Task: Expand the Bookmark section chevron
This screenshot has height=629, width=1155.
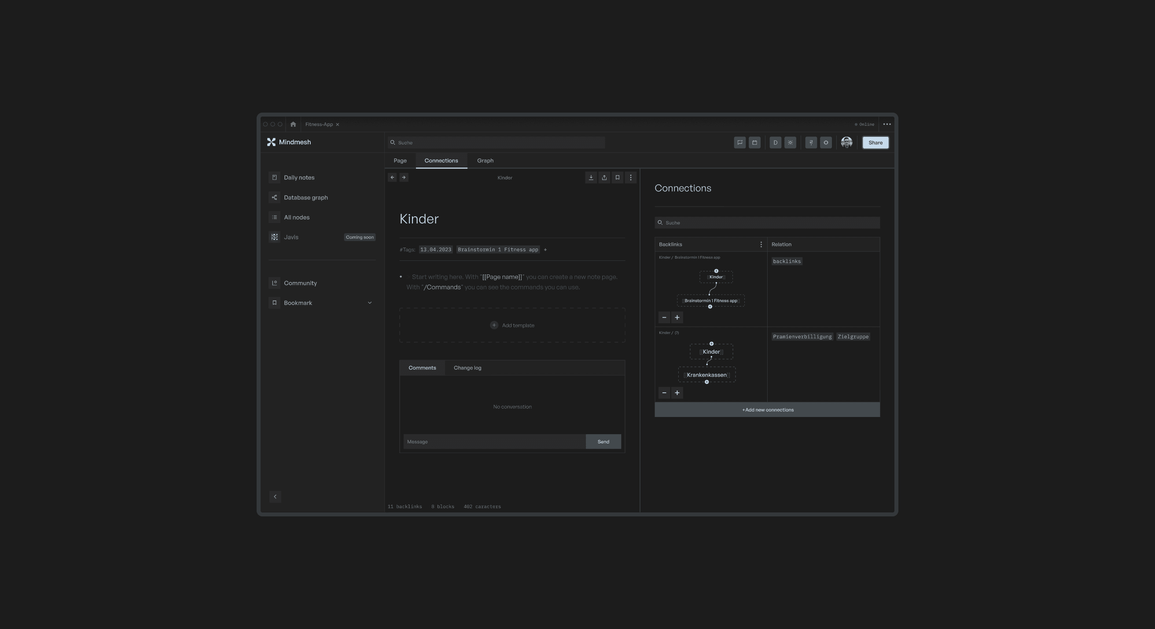Action: point(369,303)
